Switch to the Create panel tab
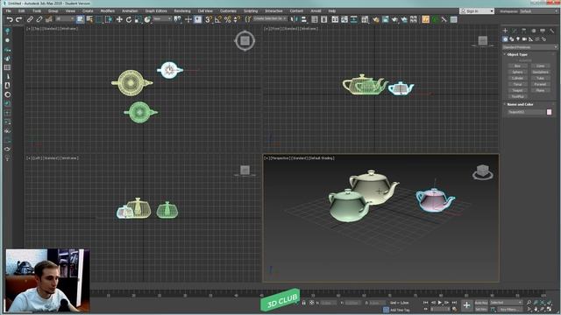The width and height of the screenshot is (561, 315). (x=505, y=31)
